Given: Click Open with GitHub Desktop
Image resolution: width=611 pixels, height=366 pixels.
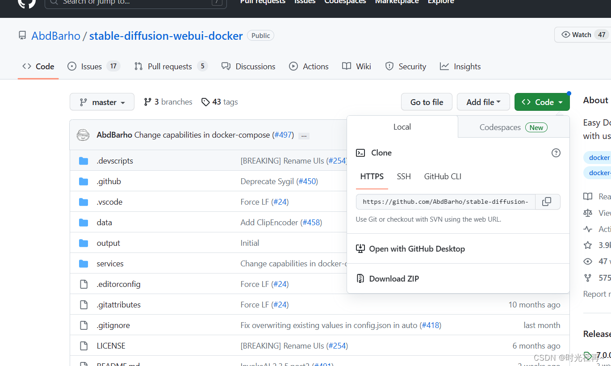Looking at the screenshot, I should point(417,249).
